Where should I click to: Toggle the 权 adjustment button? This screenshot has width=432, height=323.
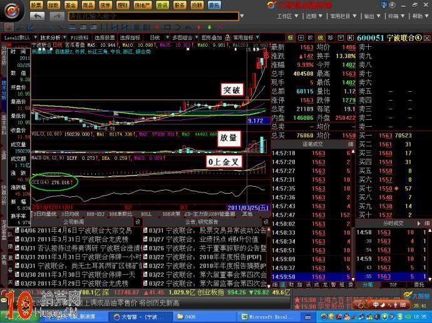[310, 37]
